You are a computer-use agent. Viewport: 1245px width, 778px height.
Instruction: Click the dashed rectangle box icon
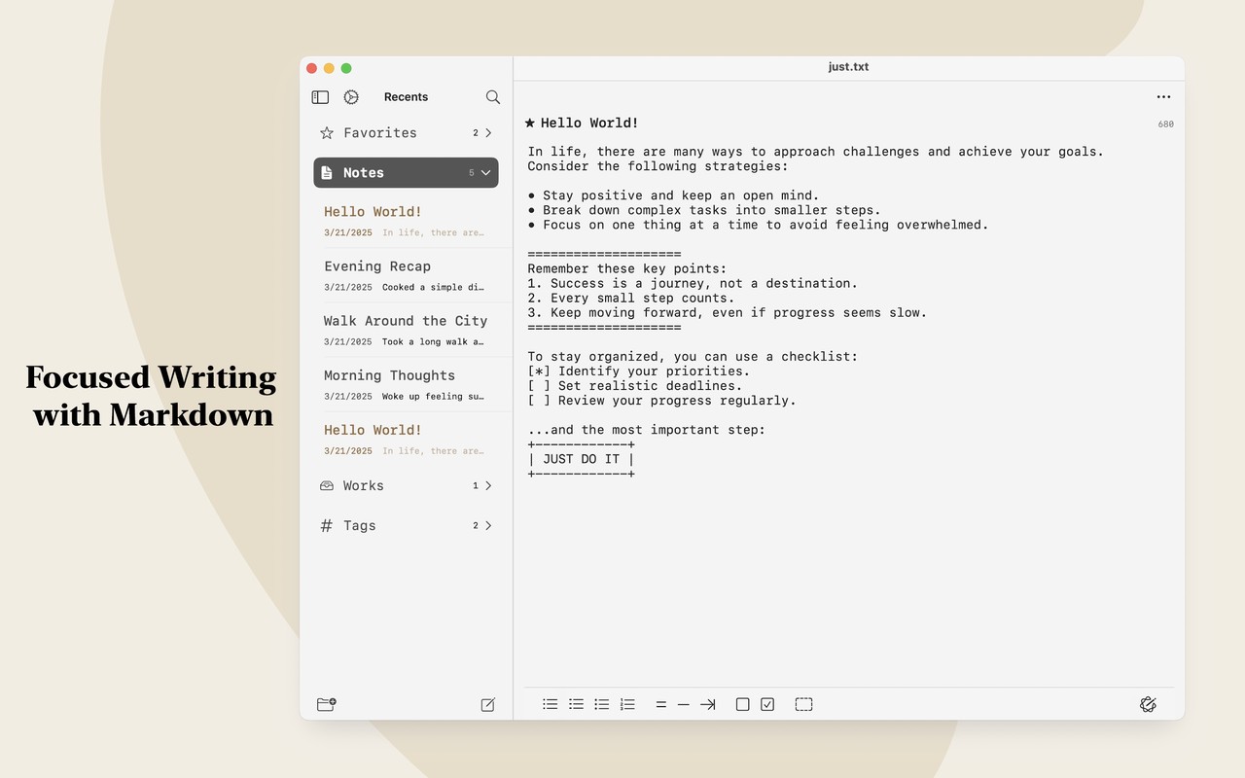click(x=804, y=704)
